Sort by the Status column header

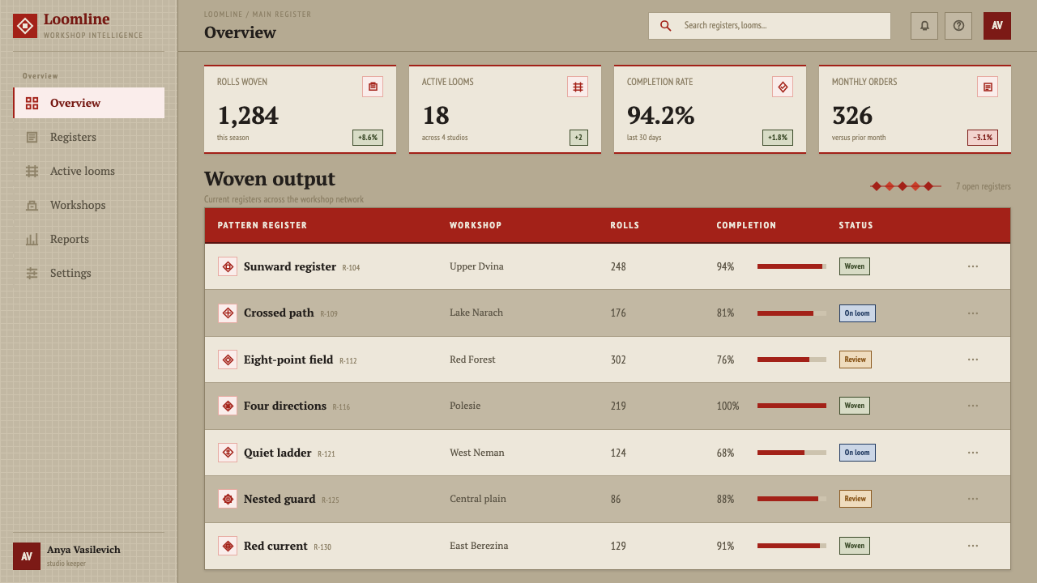point(856,225)
